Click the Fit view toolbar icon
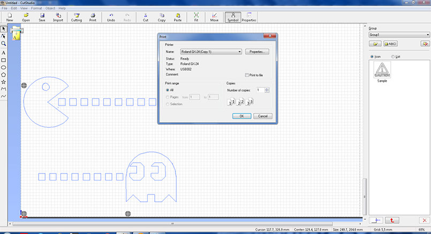The image size is (431, 234). pyautogui.click(x=196, y=17)
